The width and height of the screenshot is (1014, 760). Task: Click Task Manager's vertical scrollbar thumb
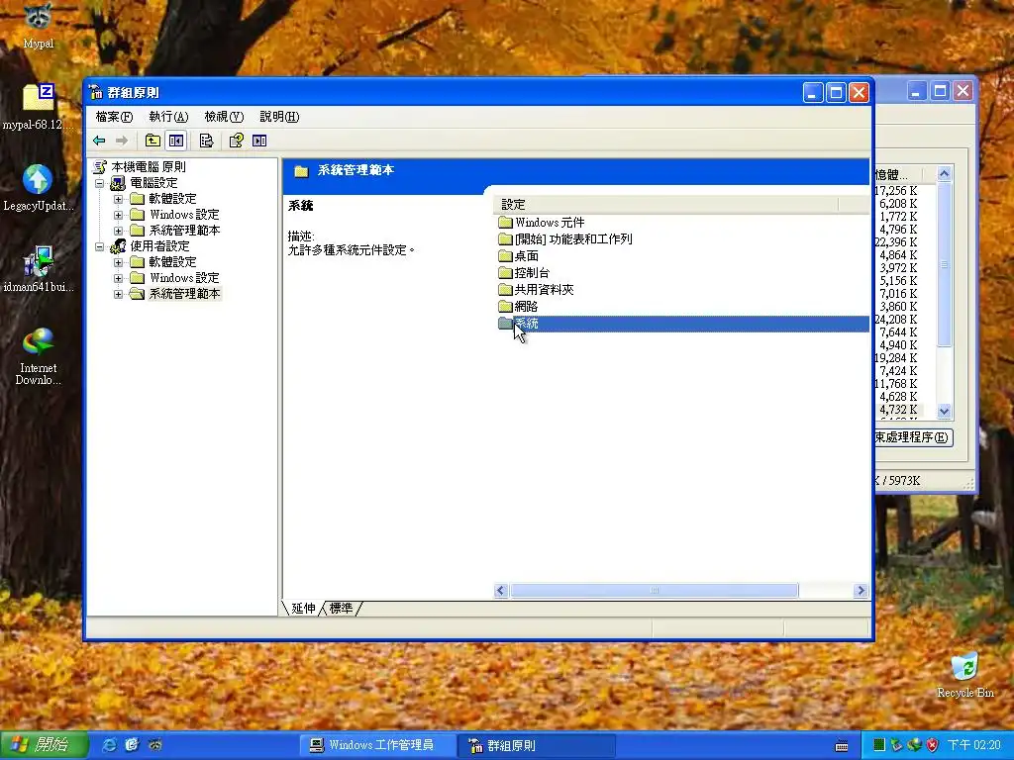coord(944,264)
